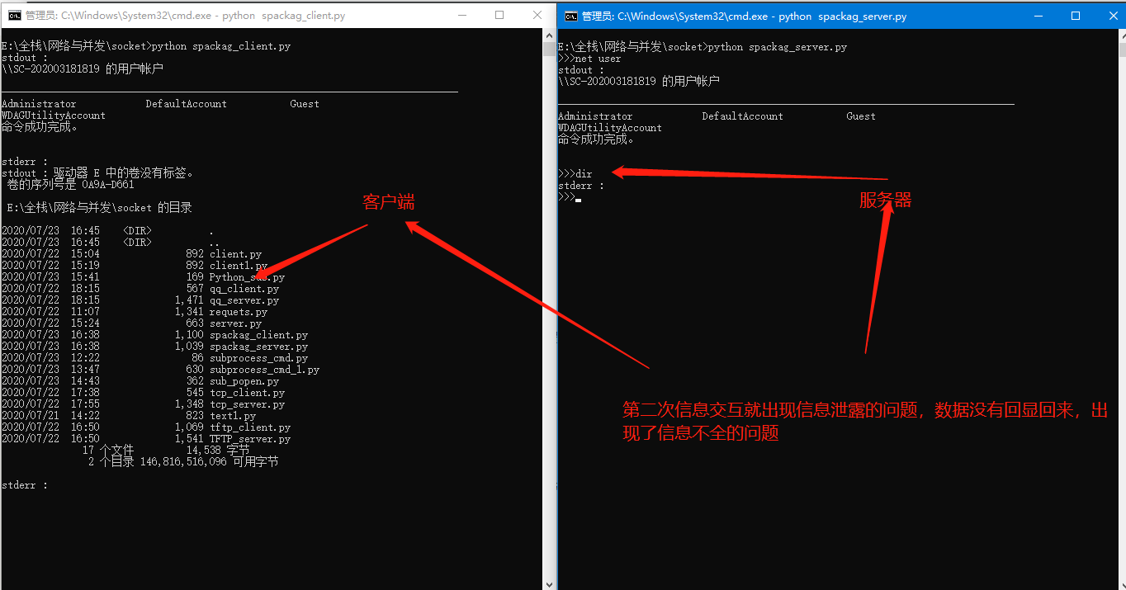Minimize the spackag_client.py cmd window

pyautogui.click(x=461, y=16)
